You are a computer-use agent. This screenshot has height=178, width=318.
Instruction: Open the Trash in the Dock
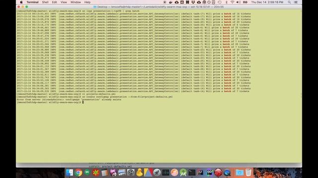(248, 173)
